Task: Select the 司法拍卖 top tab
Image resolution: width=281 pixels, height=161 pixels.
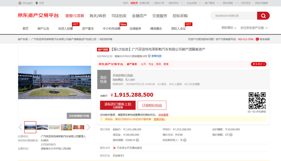Action: pos(119,16)
